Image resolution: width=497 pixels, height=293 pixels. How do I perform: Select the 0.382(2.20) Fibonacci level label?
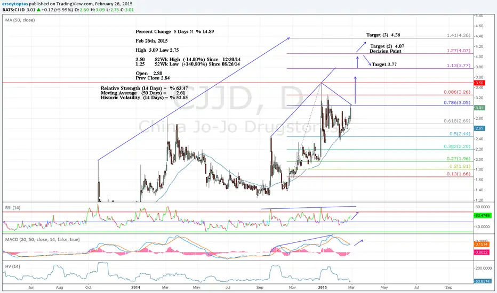tap(457, 146)
